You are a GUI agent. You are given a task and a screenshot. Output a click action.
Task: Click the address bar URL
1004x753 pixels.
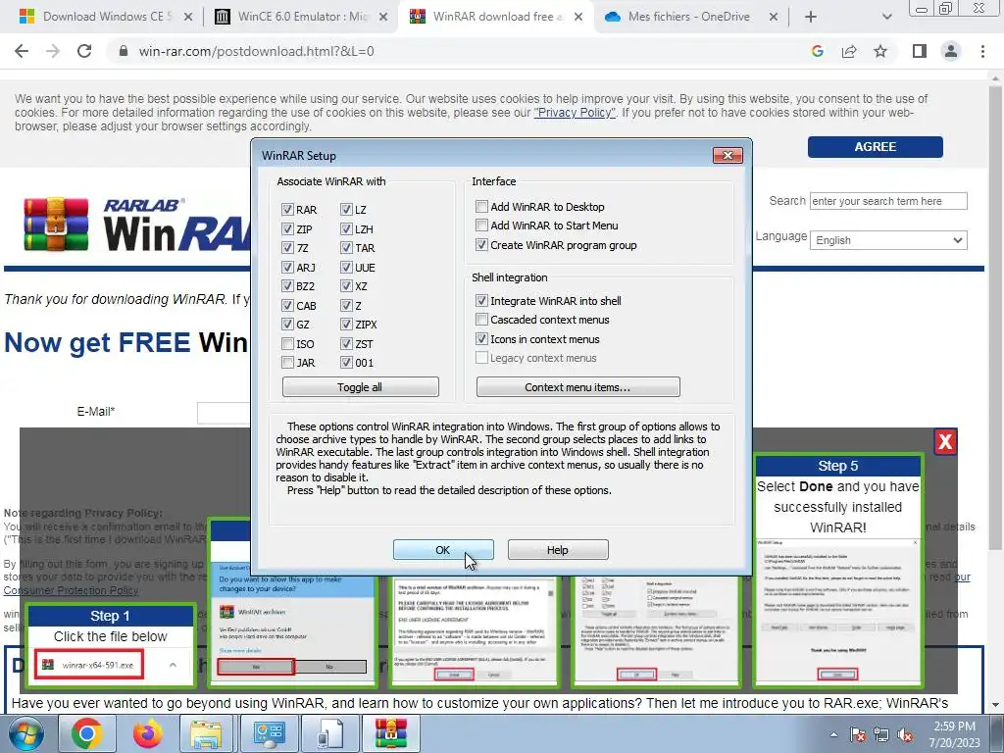click(x=256, y=51)
